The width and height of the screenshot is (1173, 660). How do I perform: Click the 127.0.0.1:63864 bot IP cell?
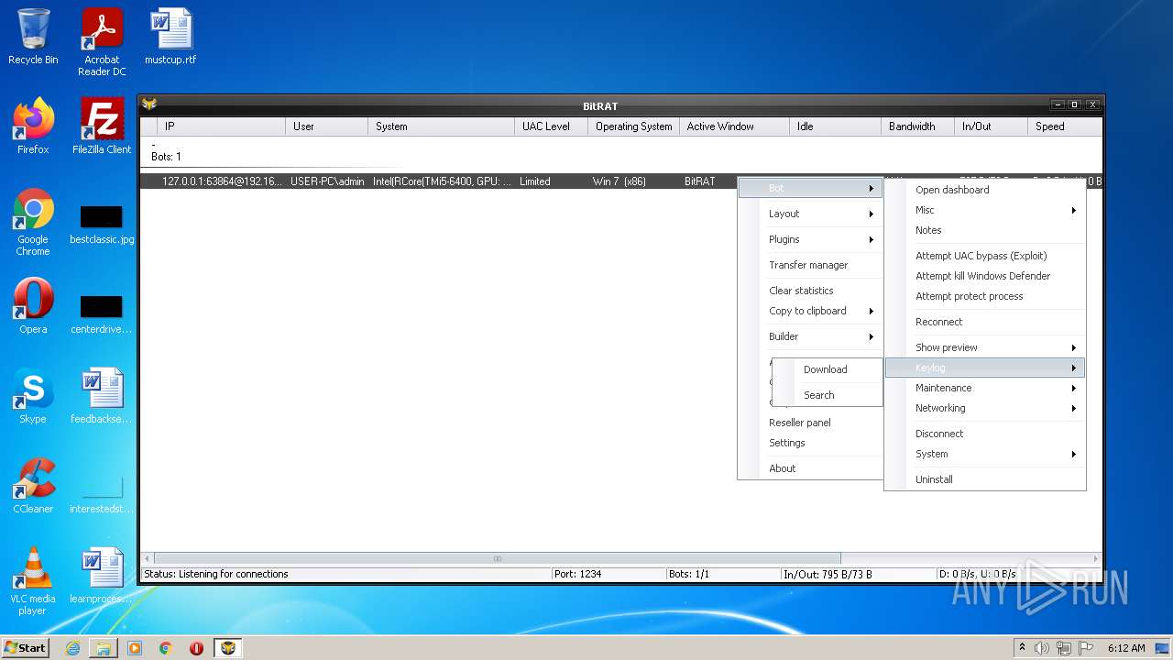pyautogui.click(x=222, y=181)
